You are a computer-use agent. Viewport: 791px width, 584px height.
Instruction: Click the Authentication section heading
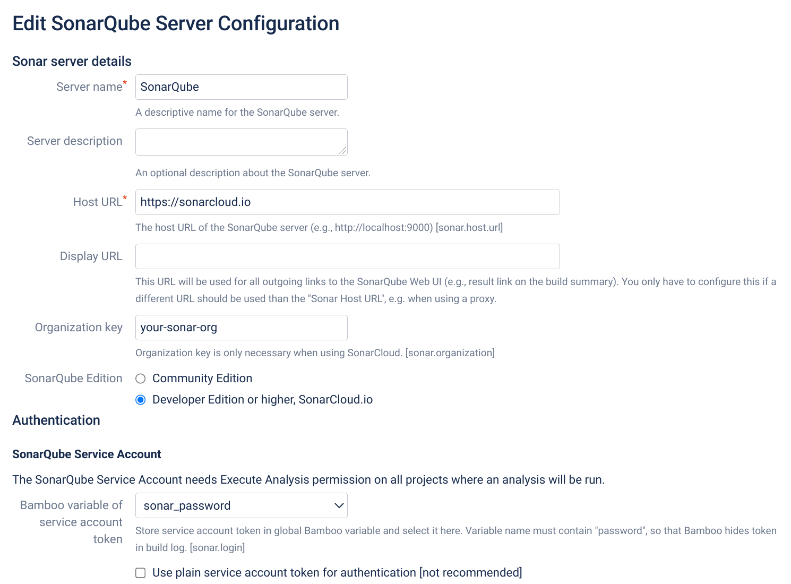point(56,420)
